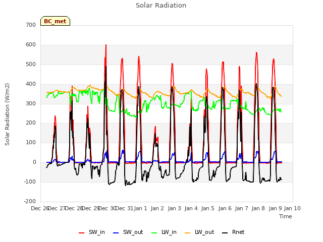This screenshot has height=242, width=323.
Task: Toggle the LW_out legend entry
Action: point(199,232)
